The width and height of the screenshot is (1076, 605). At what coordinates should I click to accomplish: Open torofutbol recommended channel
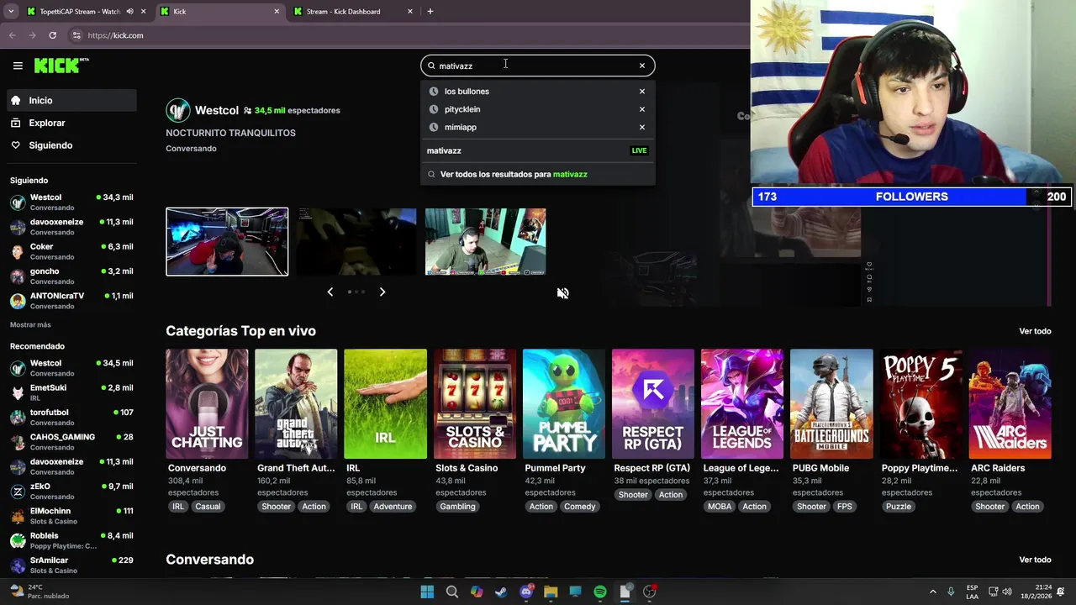tap(71, 417)
